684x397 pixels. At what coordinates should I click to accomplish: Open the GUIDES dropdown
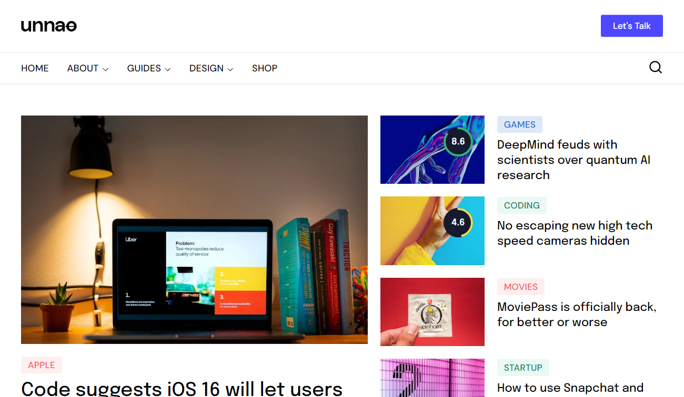148,68
